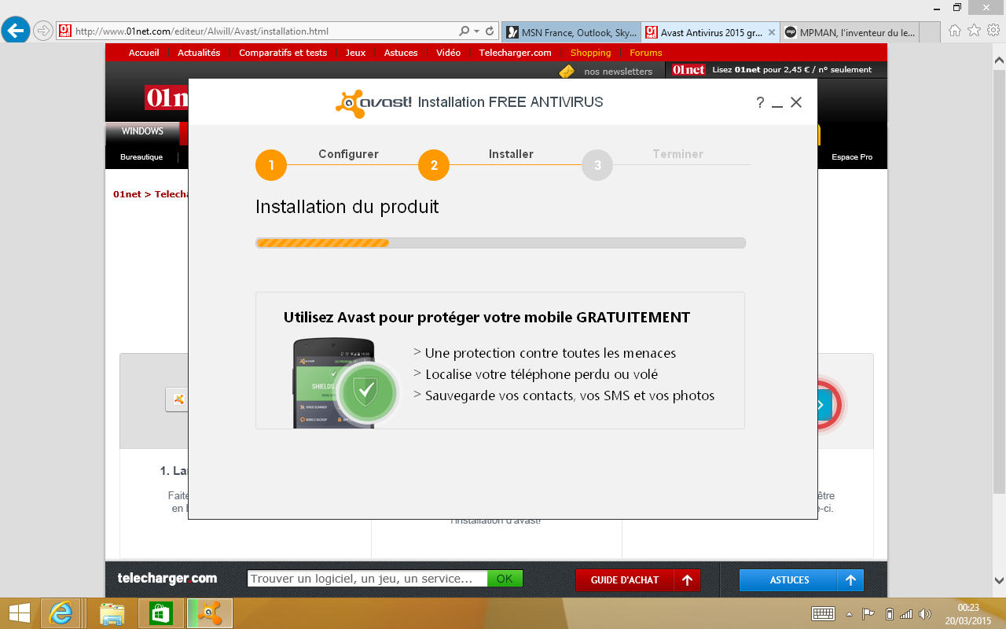Click the blue ASTUCES button

(x=788, y=580)
